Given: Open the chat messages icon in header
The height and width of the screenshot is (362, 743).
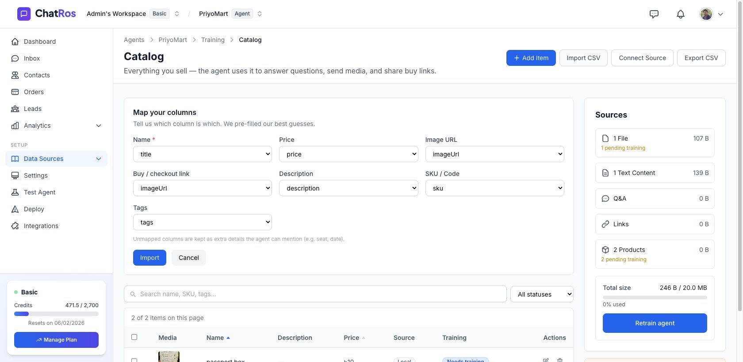Looking at the screenshot, I should click(x=654, y=14).
